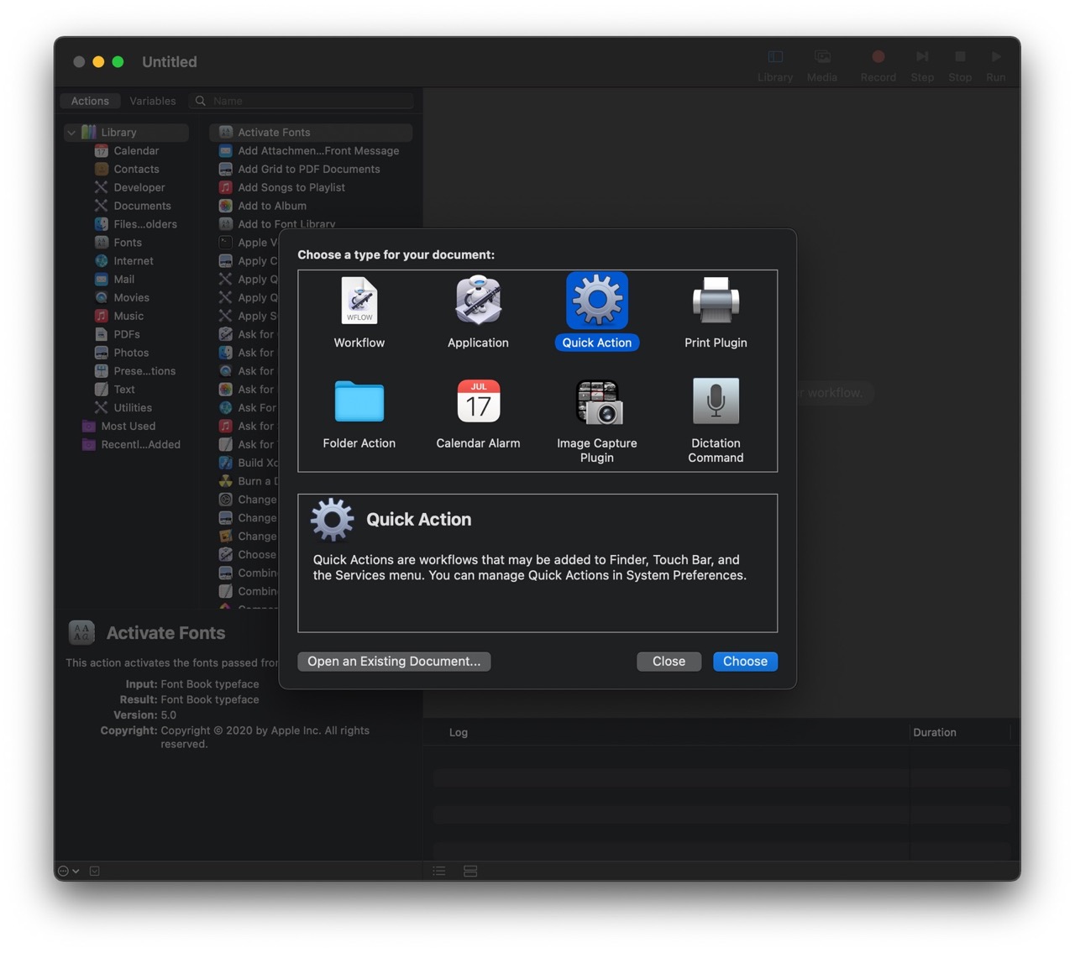Select the Dictation Command microphone icon

[x=716, y=401]
